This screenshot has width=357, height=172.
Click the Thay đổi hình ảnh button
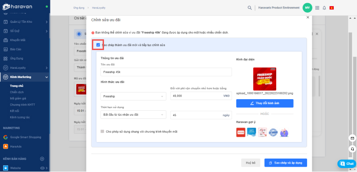(265, 103)
